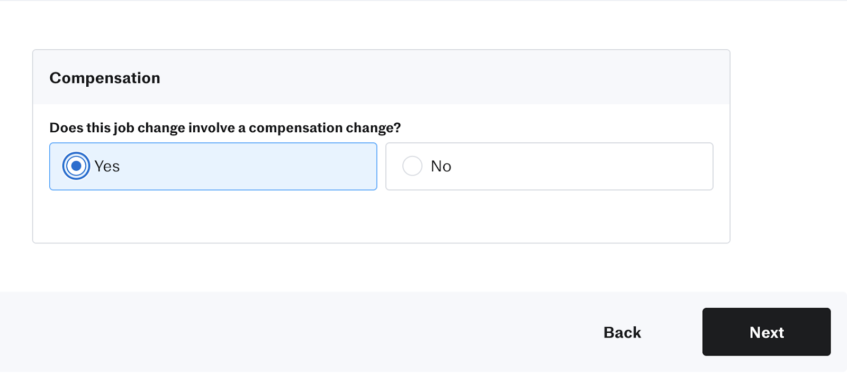
Task: Click the "Yes" label text
Action: coord(107,166)
